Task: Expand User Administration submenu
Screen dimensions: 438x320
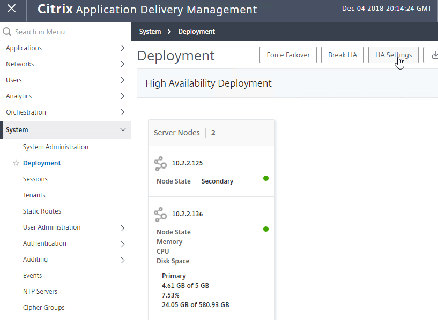Action: click(123, 228)
